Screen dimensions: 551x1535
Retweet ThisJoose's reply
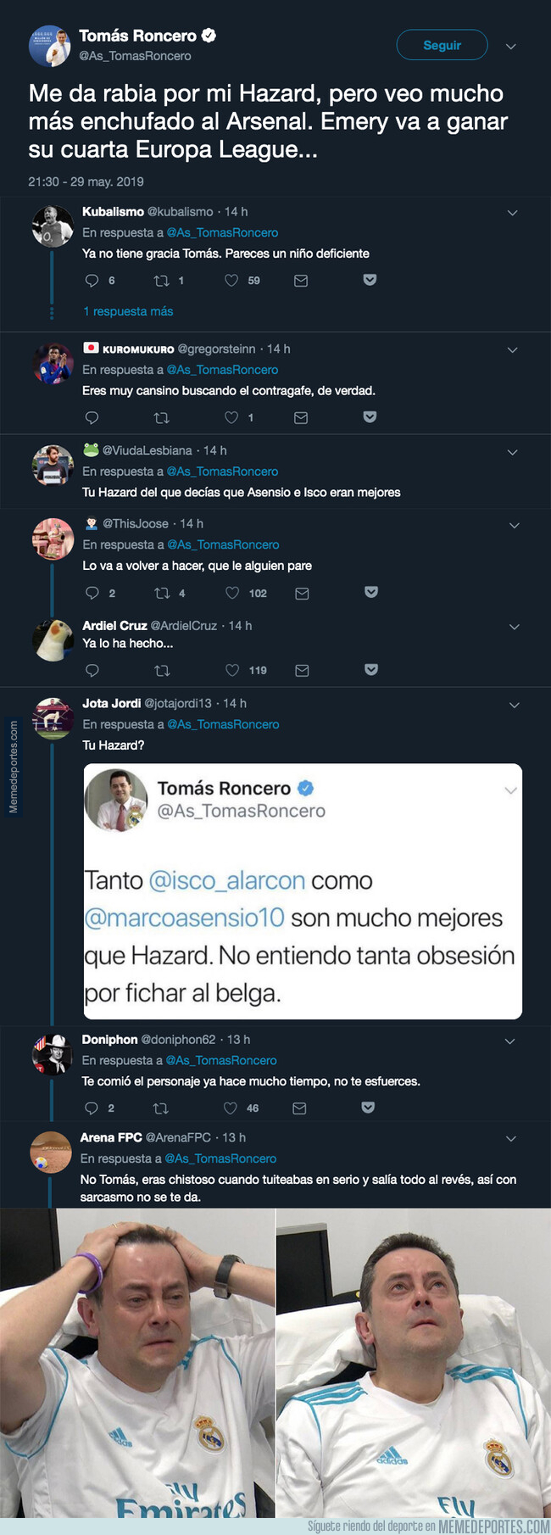(x=161, y=594)
